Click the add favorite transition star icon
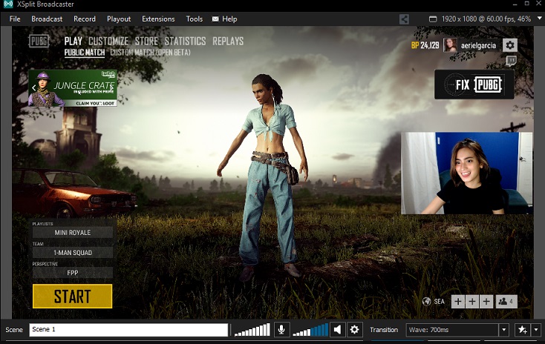 click(523, 330)
